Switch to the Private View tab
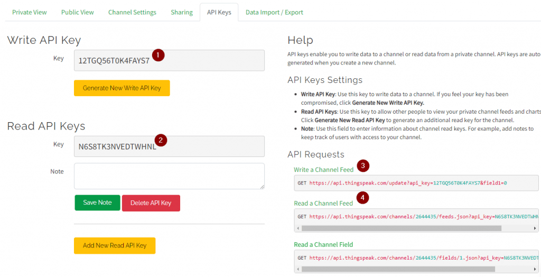The image size is (541, 277). coord(30,12)
